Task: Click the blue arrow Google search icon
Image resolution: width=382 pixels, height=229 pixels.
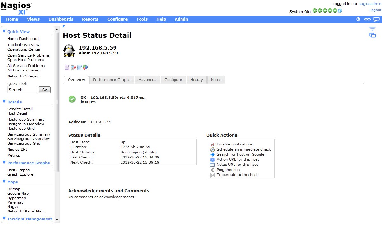Action: coord(213,154)
